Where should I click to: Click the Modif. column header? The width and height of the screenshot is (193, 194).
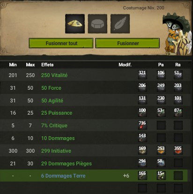click(x=125, y=65)
